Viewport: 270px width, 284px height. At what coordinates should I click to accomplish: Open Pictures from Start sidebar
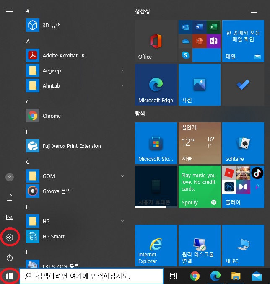coord(10,217)
